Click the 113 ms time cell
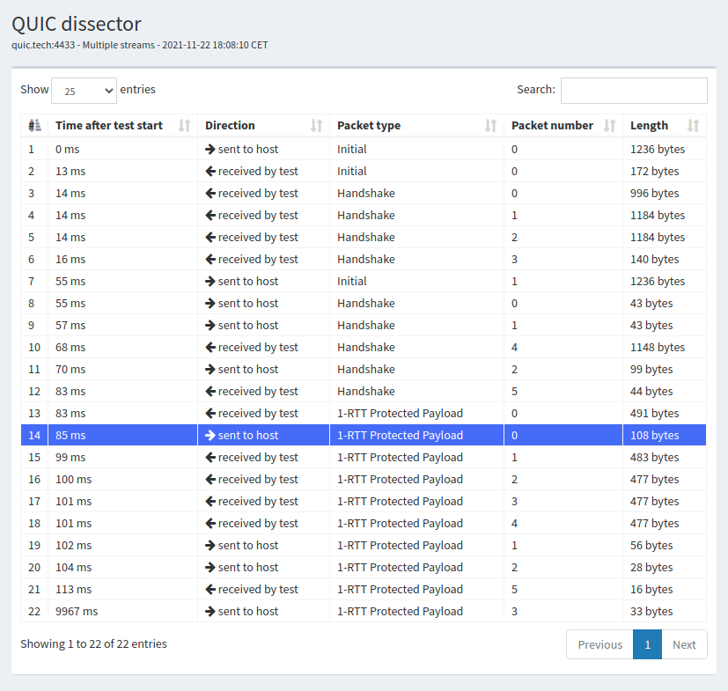 tap(122, 589)
